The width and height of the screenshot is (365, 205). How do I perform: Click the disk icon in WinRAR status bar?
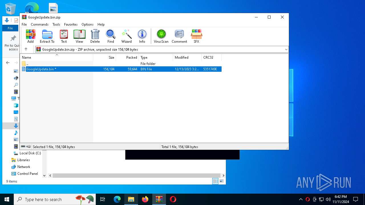coord(23,147)
